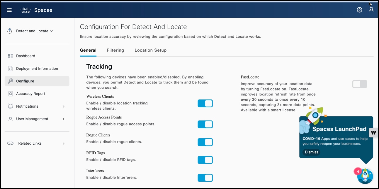
Task: Click the Configuration For Detect And Locate title
Action: [133, 27]
